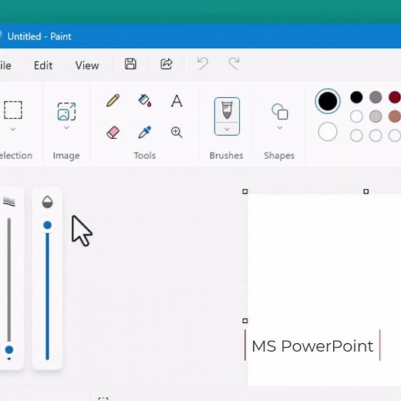
Task: Click the Save floppy disk icon
Action: (130, 64)
